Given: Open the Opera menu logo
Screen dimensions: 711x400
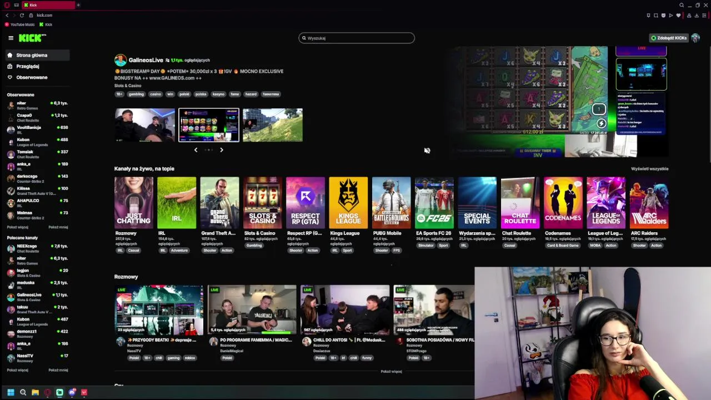Looking at the screenshot, I should 7,5.
